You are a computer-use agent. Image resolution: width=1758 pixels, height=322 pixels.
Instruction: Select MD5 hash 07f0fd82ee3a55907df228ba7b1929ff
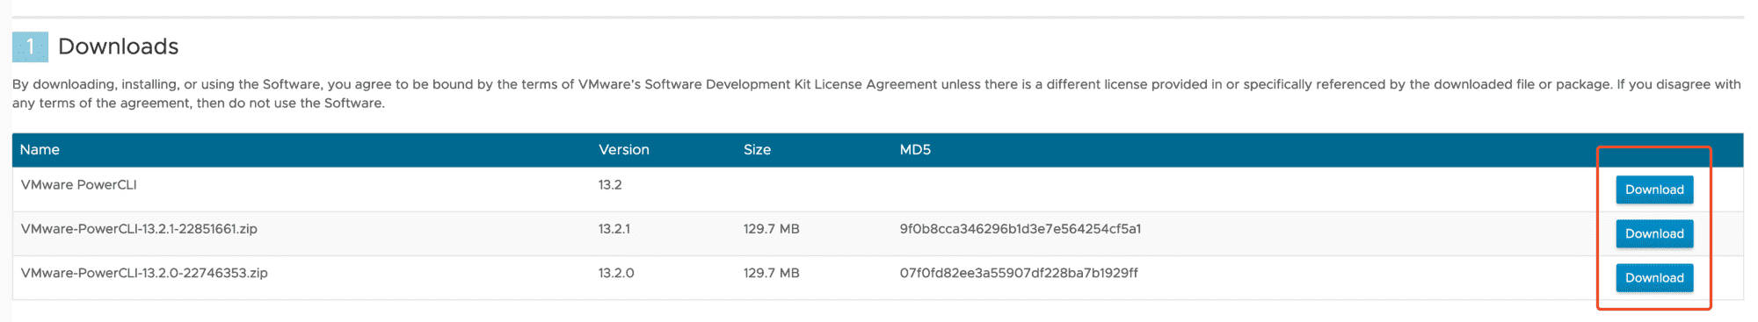(x=1018, y=273)
